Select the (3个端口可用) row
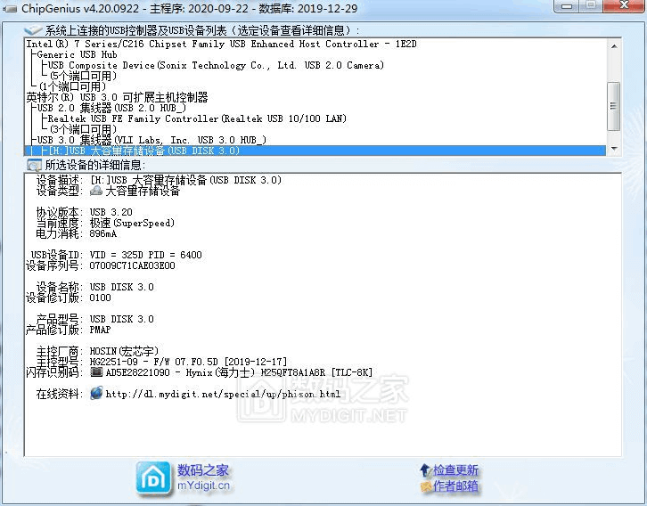 point(83,129)
